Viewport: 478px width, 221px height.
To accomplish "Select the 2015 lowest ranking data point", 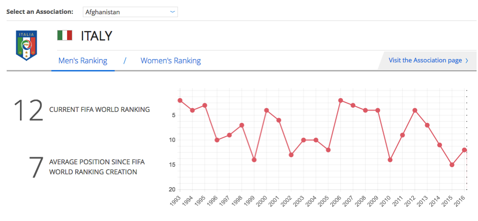I will coord(452,165).
